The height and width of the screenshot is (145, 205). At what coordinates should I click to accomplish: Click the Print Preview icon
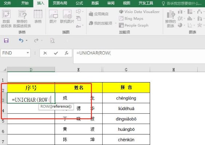coord(52,41)
